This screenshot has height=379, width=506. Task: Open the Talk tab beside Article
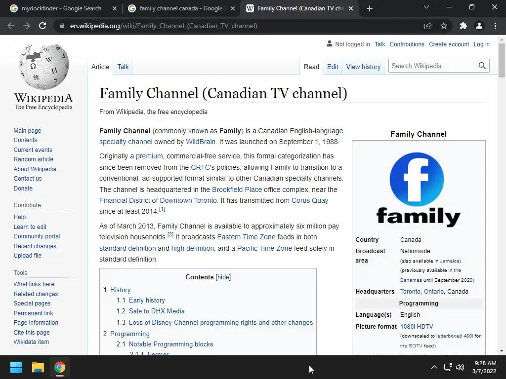click(x=123, y=67)
